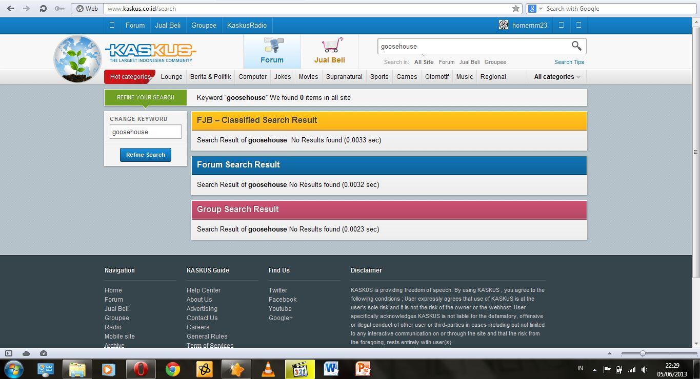Viewport: 700px width, 379px height.
Task: Click the KASKUS logo
Action: [x=150, y=53]
